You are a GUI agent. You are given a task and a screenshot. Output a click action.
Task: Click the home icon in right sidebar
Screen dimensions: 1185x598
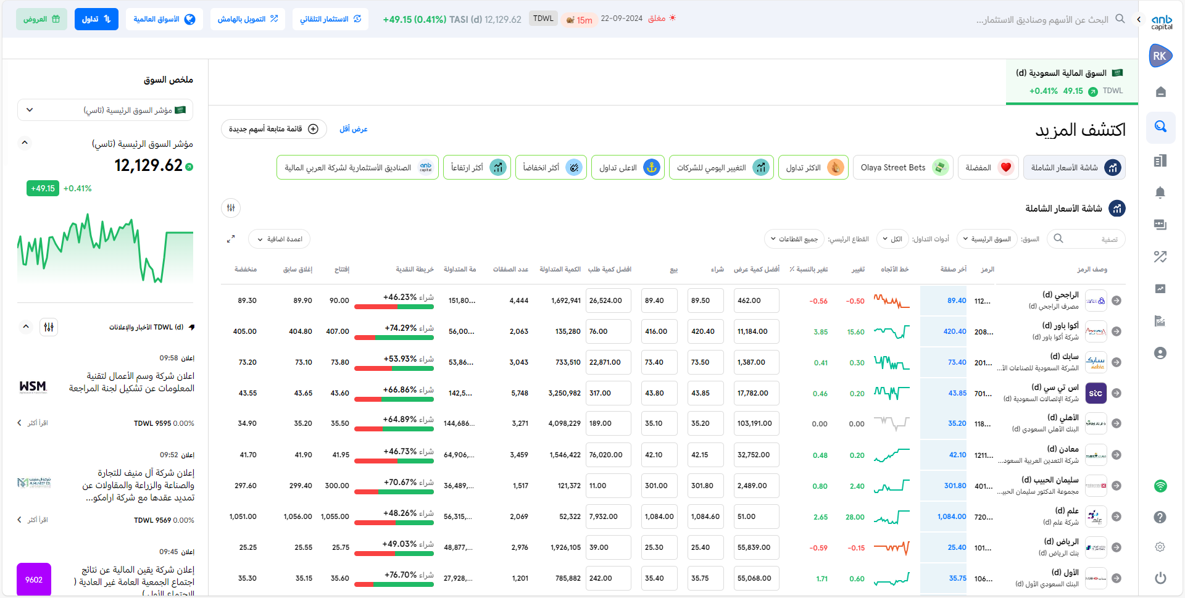click(1160, 92)
